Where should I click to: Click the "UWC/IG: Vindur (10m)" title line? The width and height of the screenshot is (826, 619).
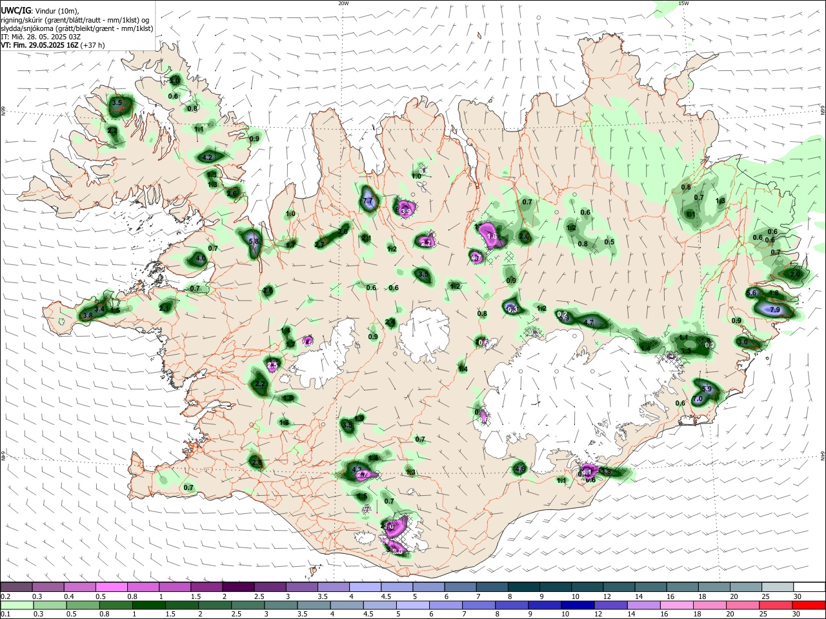[x=39, y=11]
